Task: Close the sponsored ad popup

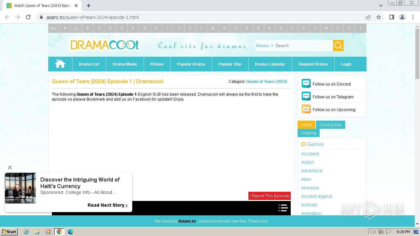Action: (x=10, y=167)
